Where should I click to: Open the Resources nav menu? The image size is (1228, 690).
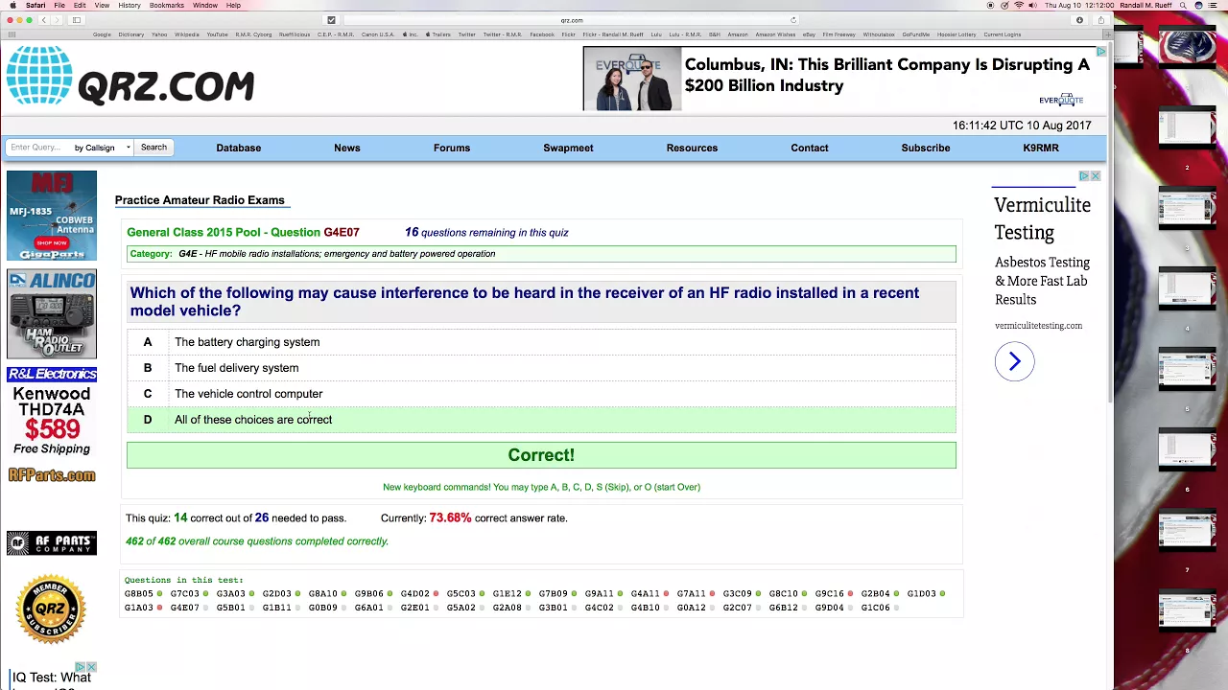(692, 148)
